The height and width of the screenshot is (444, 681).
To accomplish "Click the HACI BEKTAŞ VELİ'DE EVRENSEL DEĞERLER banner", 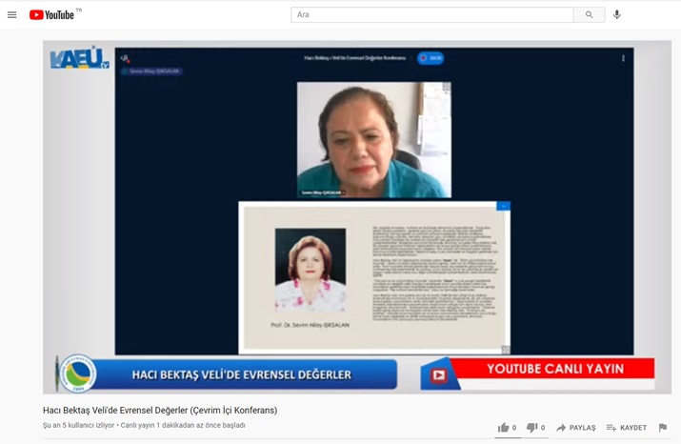I will (242, 374).
